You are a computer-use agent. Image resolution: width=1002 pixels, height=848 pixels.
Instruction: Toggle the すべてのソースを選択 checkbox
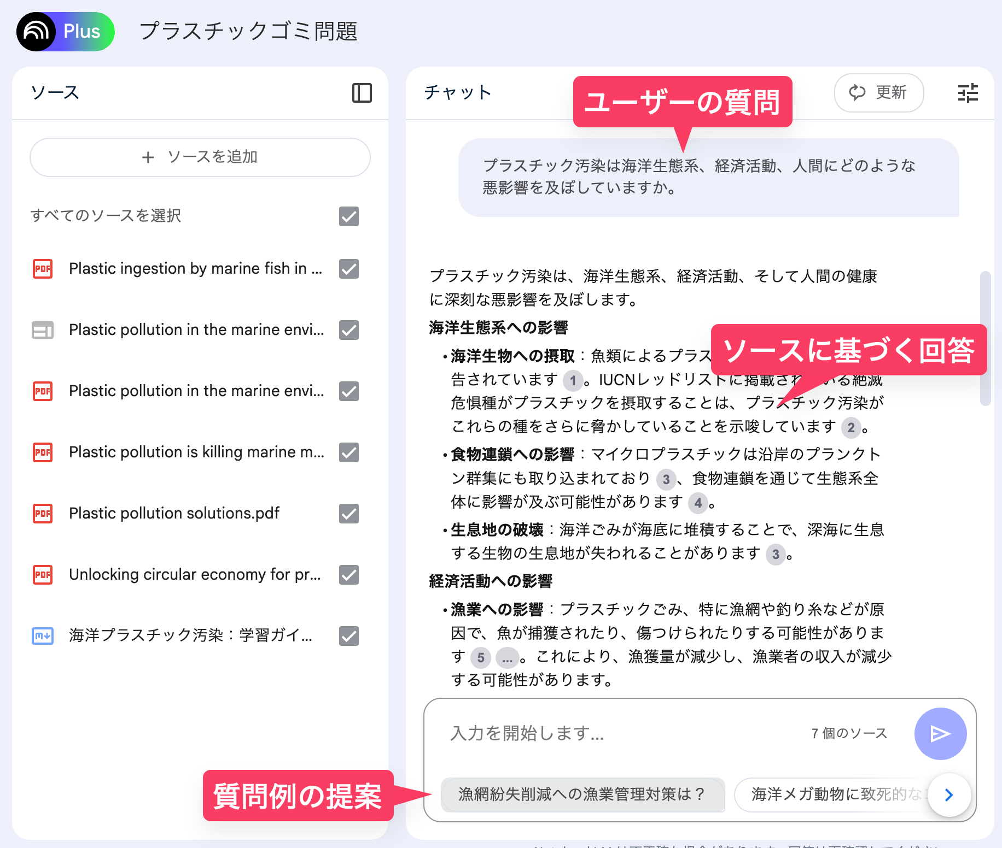348,216
